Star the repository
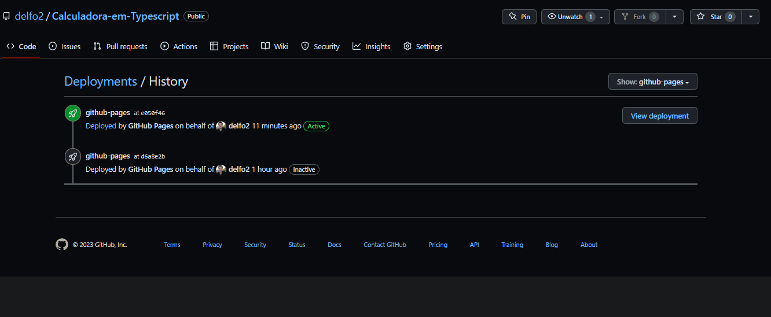This screenshot has height=317, width=771. 715,17
